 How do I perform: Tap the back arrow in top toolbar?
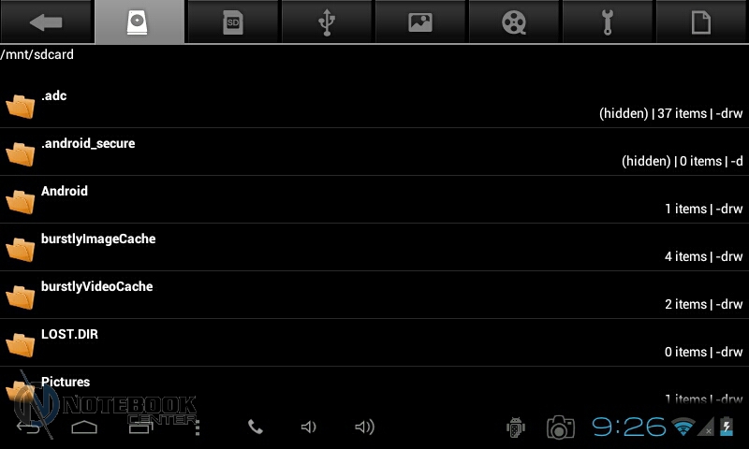point(46,22)
